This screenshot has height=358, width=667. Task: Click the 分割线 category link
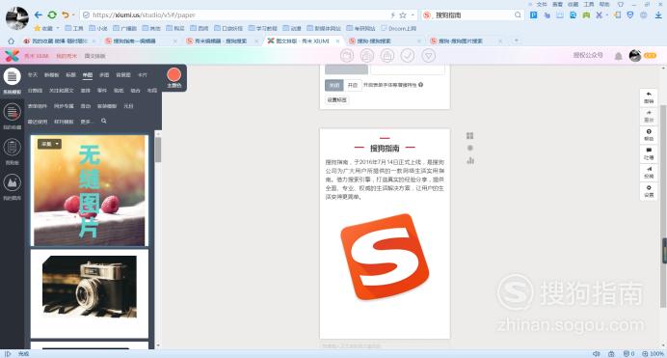tap(35, 91)
